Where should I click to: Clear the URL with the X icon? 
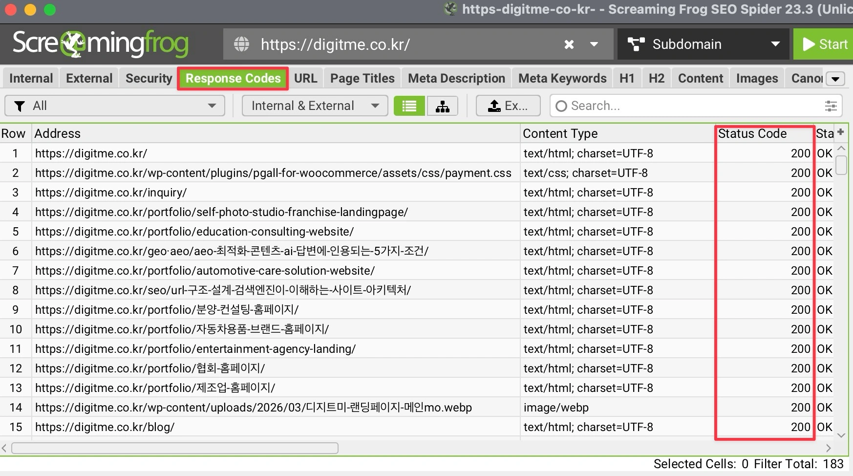[569, 44]
